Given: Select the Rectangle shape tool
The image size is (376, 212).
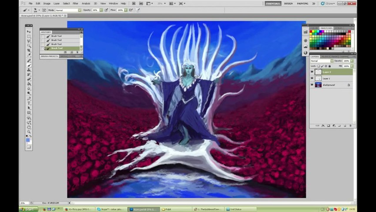Looking at the screenshot, I should 29,113.
